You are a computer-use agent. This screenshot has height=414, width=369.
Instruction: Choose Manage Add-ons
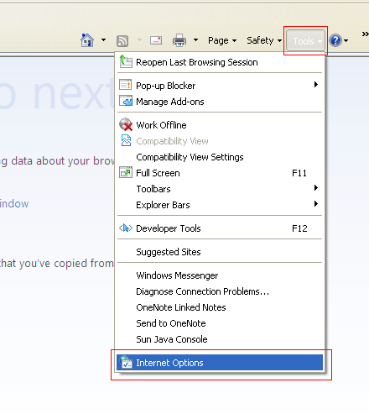220,102
